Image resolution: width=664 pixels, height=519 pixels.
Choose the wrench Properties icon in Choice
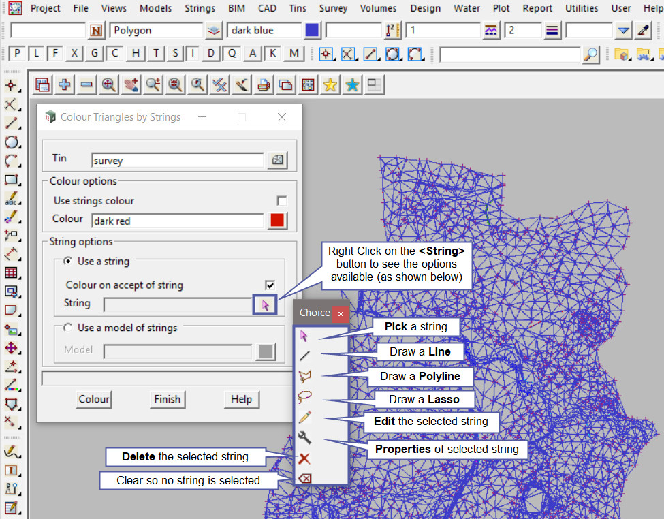click(304, 438)
